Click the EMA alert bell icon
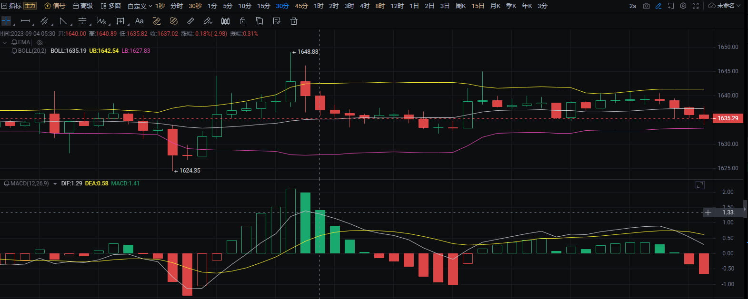Screen dimensions: 748x299 click(14, 42)
